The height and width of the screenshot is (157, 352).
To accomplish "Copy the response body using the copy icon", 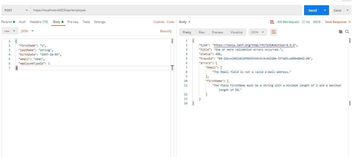I will coord(340,32).
